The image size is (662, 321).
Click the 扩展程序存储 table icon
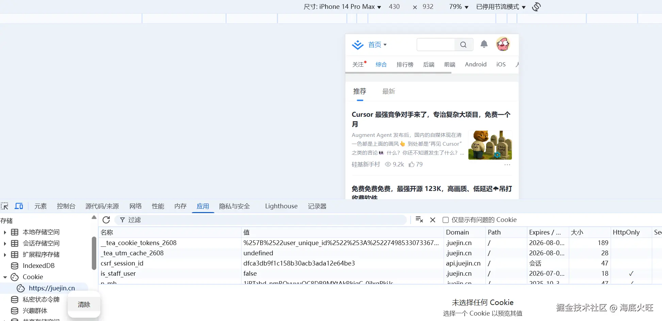15,255
